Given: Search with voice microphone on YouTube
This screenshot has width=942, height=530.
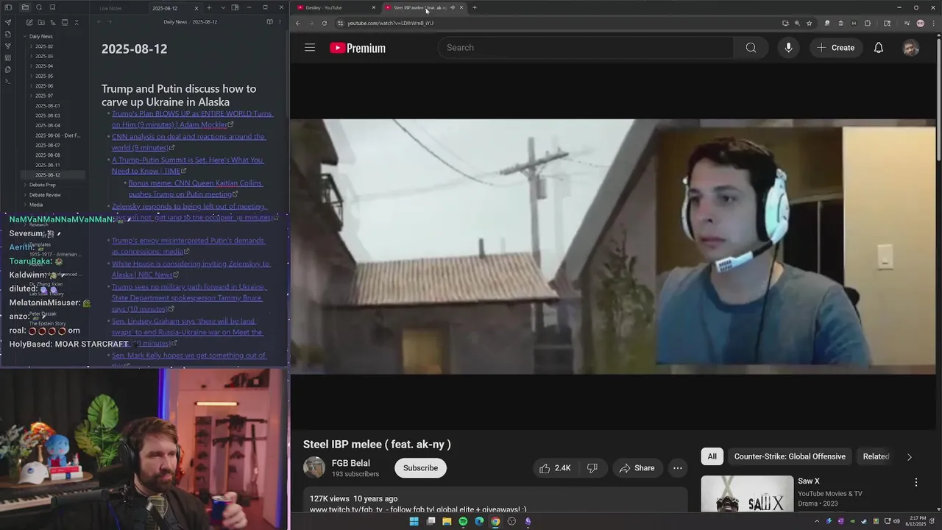Looking at the screenshot, I should [788, 48].
